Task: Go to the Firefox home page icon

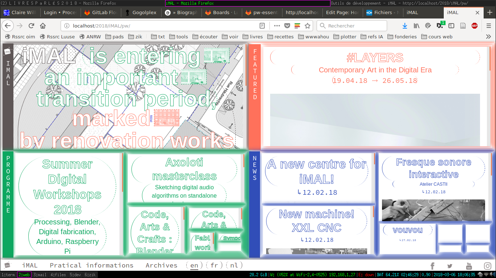Action: [x=43, y=26]
